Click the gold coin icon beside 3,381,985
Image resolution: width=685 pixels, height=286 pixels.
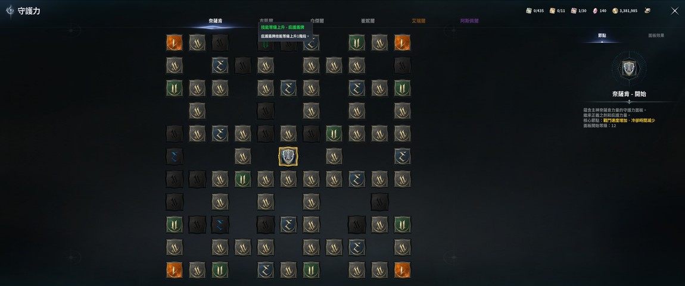tap(615, 11)
